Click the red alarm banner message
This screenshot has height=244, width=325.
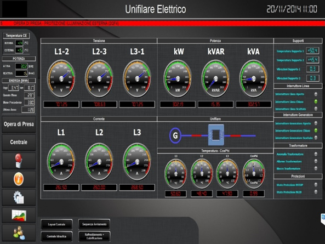66,24
